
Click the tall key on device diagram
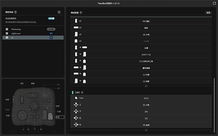coord(44,115)
